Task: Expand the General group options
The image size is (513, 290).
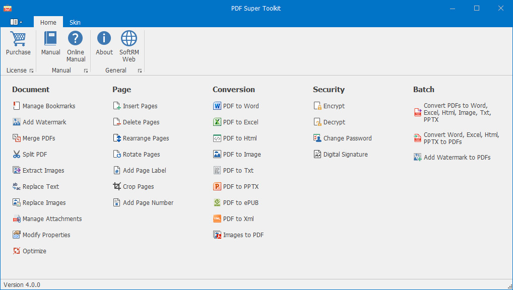Action: (140, 70)
